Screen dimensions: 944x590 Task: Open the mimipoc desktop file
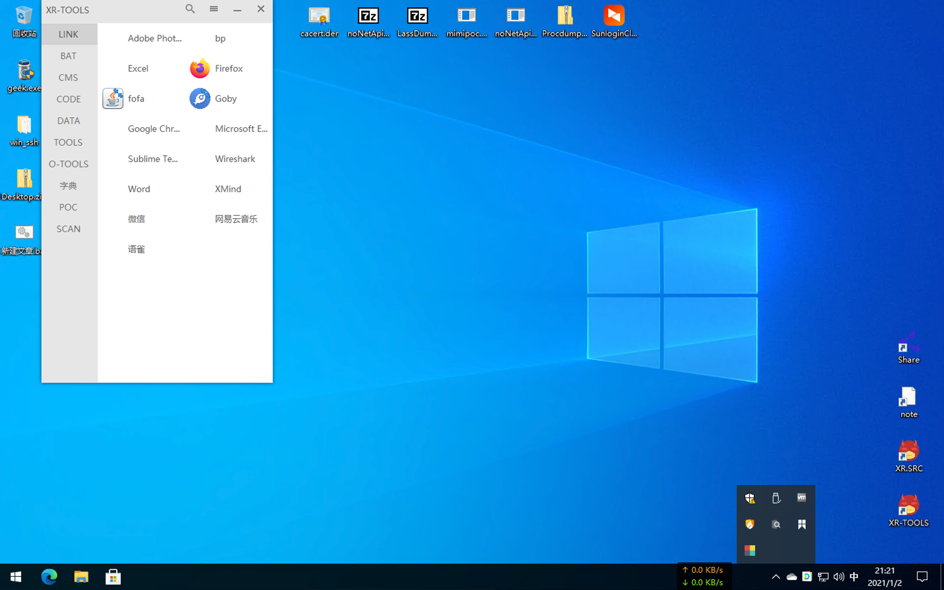466,21
